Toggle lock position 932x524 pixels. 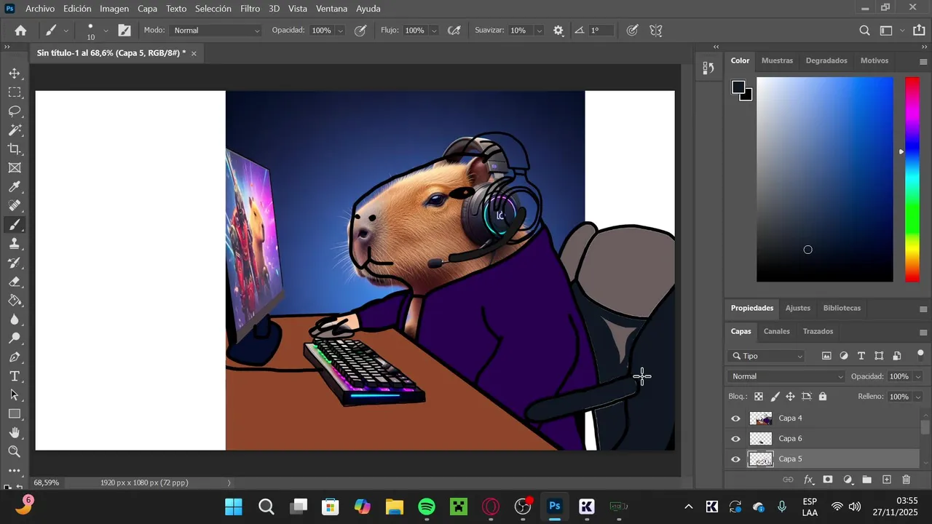coord(791,397)
